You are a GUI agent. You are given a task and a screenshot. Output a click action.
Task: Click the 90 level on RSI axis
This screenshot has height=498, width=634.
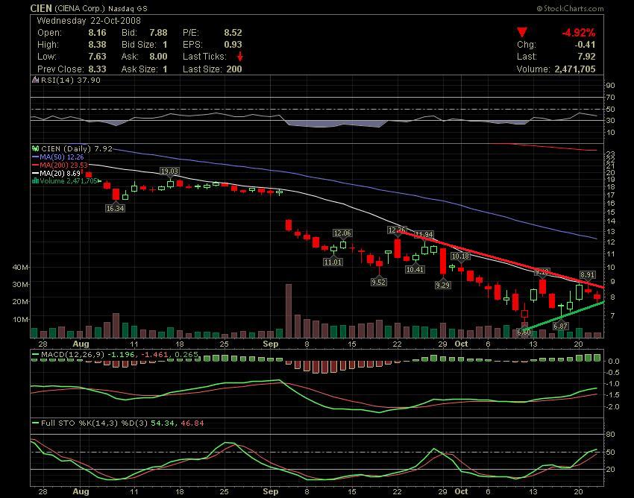pos(610,85)
